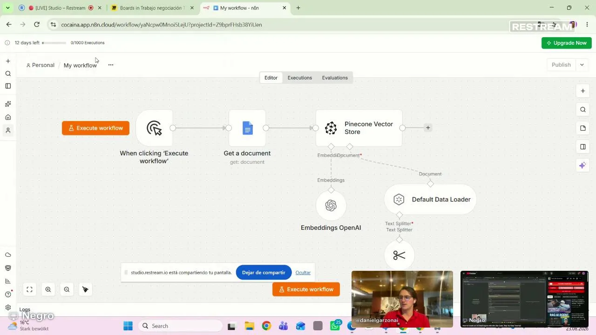
Task: Zoom in on the workflow canvas
Action: [x=48, y=289]
